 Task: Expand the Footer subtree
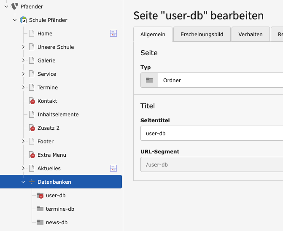tap(23, 141)
